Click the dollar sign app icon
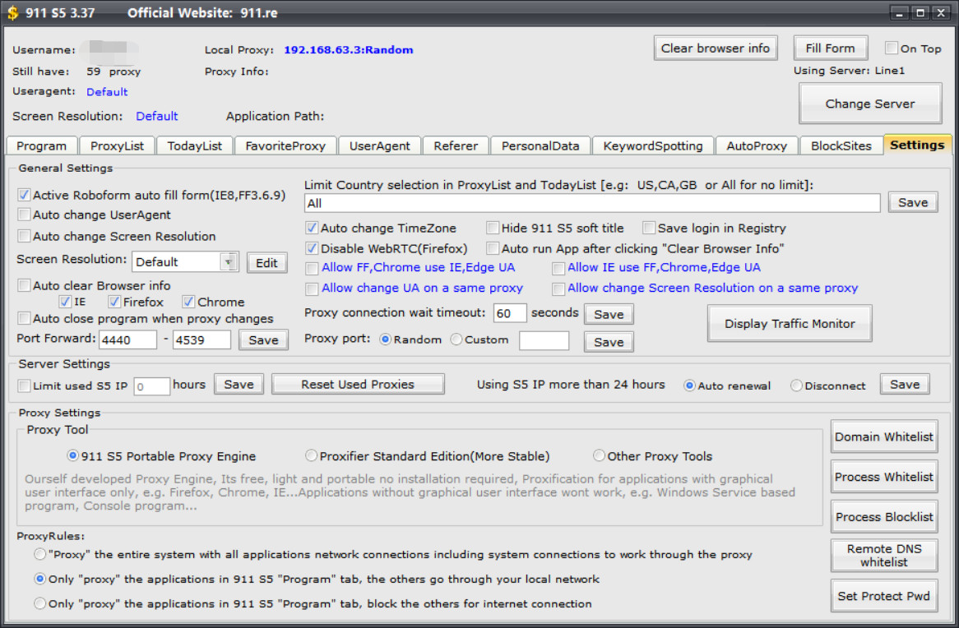The image size is (959, 628). click(x=12, y=12)
